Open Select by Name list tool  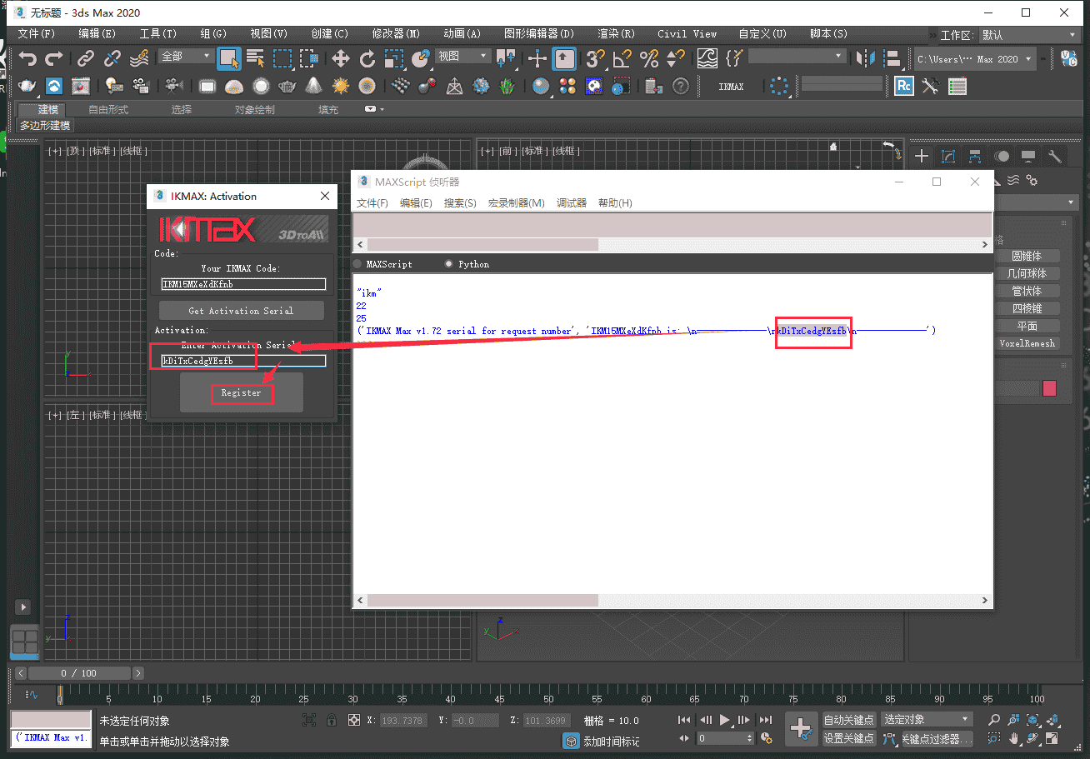pyautogui.click(x=256, y=58)
